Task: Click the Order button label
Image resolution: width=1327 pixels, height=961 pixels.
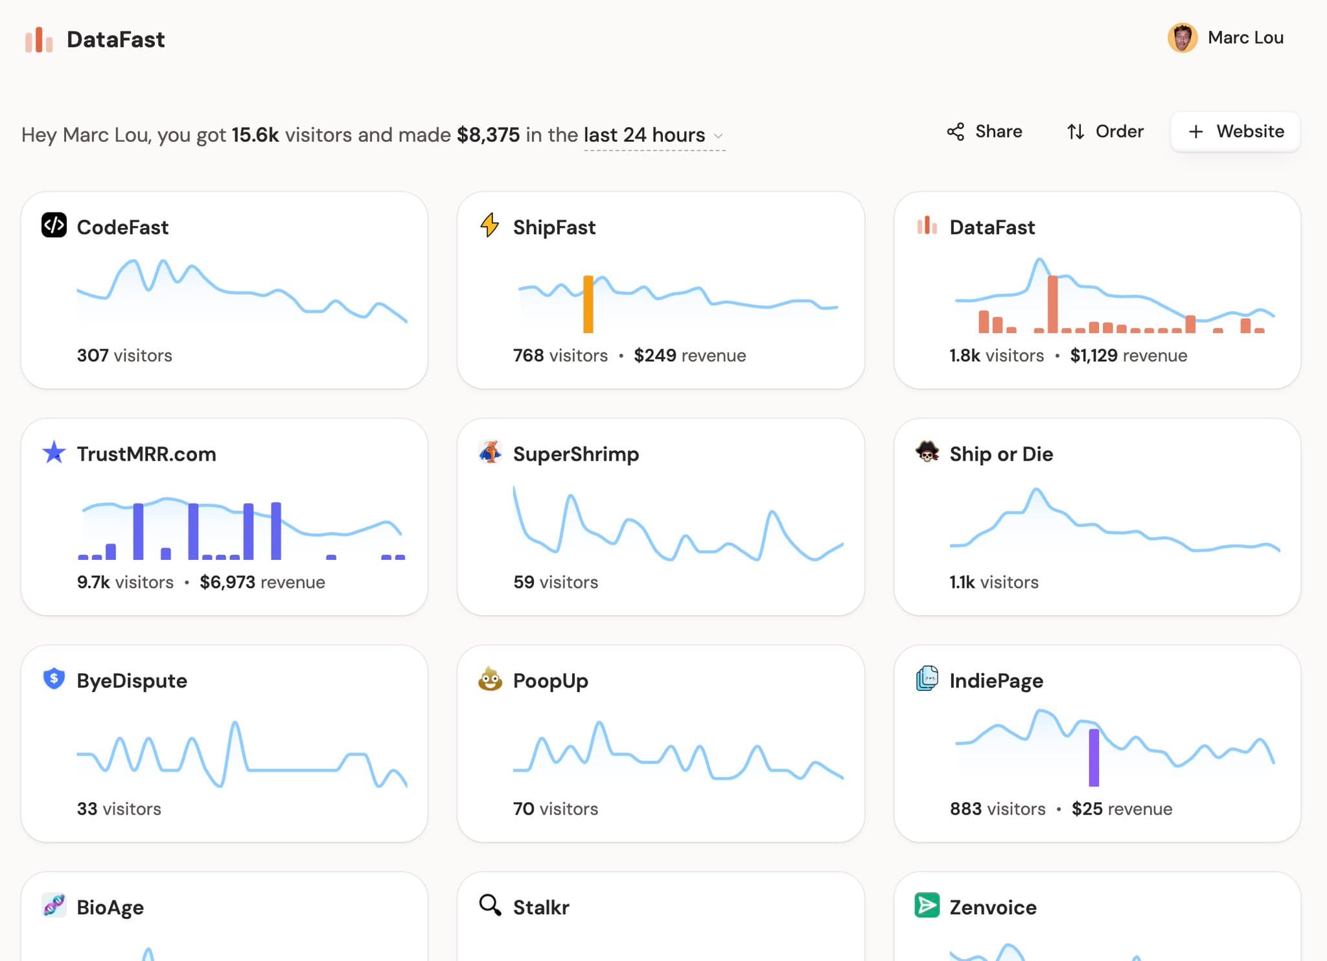Action: [1120, 132]
